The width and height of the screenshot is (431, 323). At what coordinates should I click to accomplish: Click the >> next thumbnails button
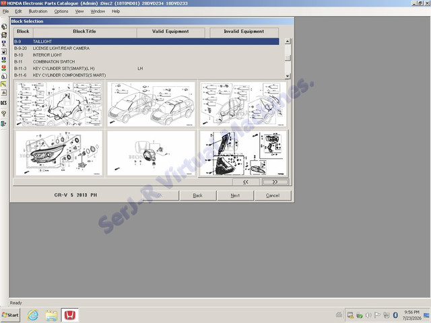[275, 182]
